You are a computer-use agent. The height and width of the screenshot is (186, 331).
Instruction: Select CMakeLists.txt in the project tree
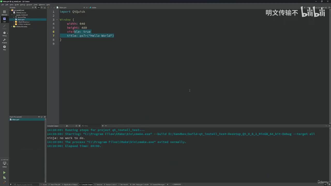click(21, 13)
